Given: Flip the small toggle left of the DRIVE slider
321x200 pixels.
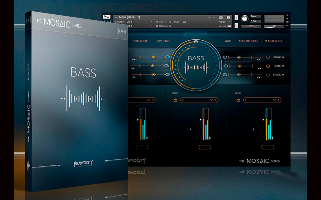Looking at the screenshot, I should pos(225,57).
